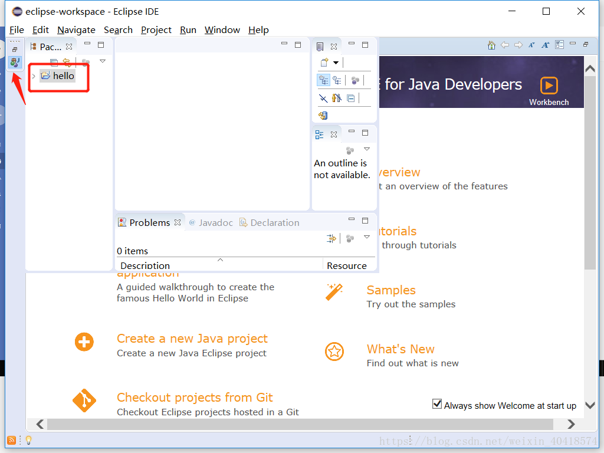Viewport: 604px width, 453px height.
Task: Switch to the Declaration tab
Action: coord(269,222)
